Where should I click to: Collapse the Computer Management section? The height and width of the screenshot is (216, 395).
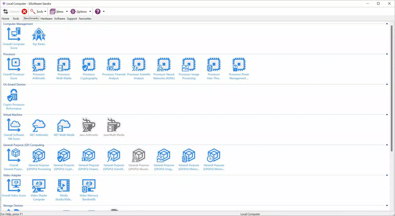coord(387,24)
